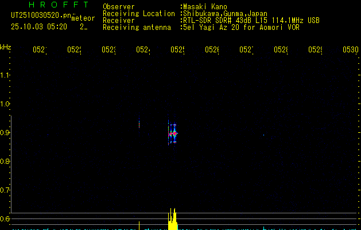Click the Receiver label
The height and width of the screenshot is (230, 361).
[x=119, y=21]
